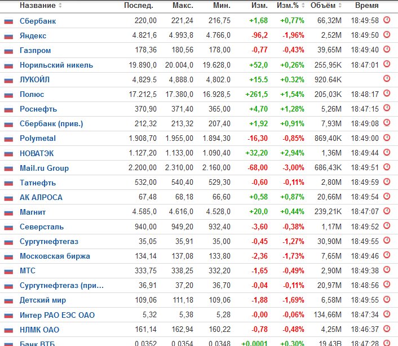Open the Татнефть stock link
This screenshot has width=398, height=346.
pyautogui.click(x=38, y=183)
